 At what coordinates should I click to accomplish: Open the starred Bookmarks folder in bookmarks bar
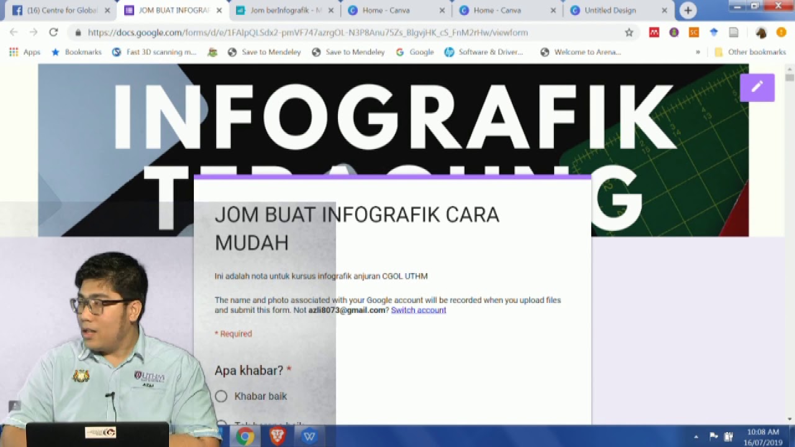(76, 52)
